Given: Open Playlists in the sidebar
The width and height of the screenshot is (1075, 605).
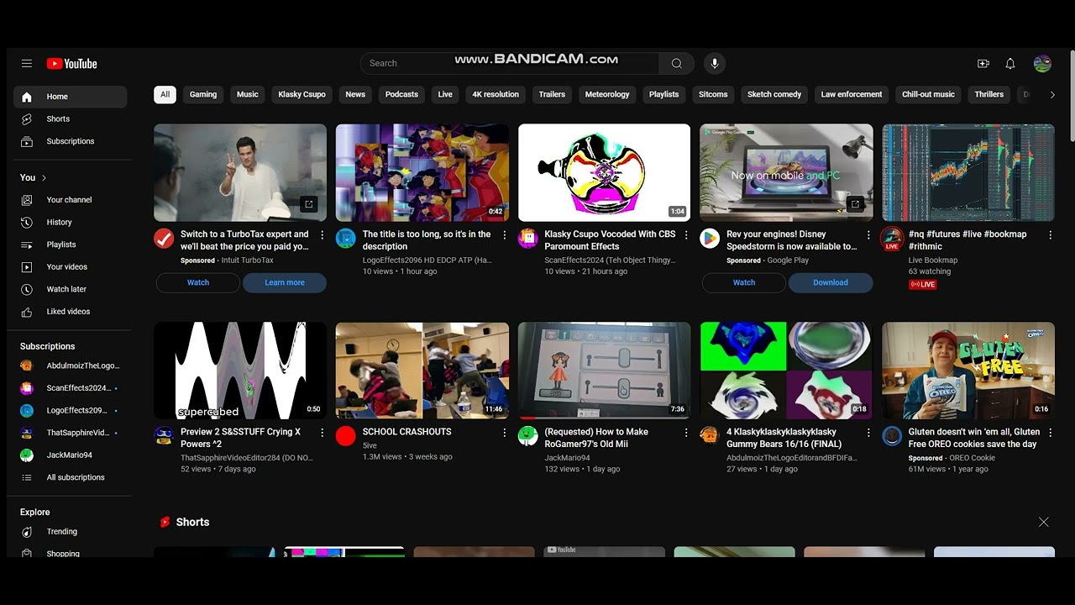Looking at the screenshot, I should tap(71, 245).
